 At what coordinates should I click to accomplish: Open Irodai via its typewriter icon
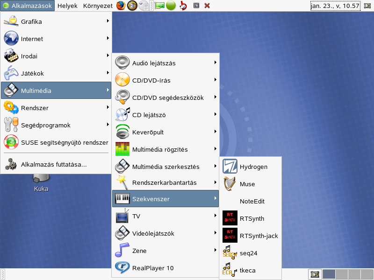tap(11, 56)
